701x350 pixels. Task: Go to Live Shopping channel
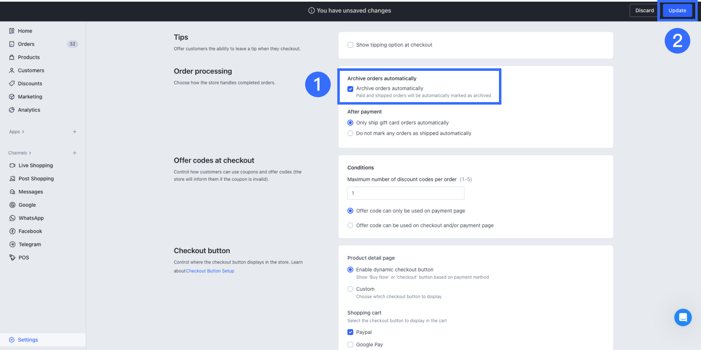[x=35, y=166]
